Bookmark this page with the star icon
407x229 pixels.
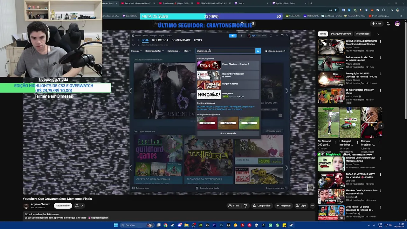pyautogui.click(x=335, y=10)
